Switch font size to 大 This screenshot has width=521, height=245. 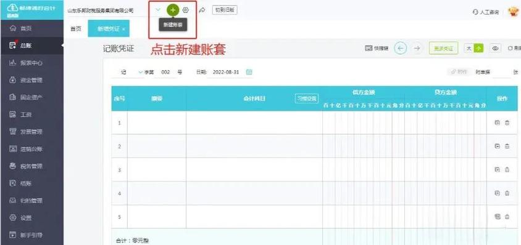click(469, 49)
